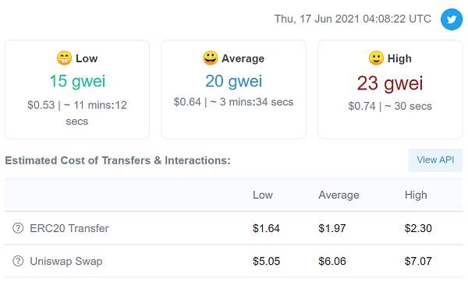468x285 pixels.
Task: Click the Average column header
Action: point(339,195)
